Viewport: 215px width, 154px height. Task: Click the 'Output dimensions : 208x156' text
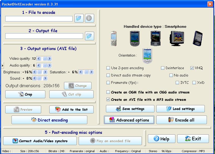32,86
